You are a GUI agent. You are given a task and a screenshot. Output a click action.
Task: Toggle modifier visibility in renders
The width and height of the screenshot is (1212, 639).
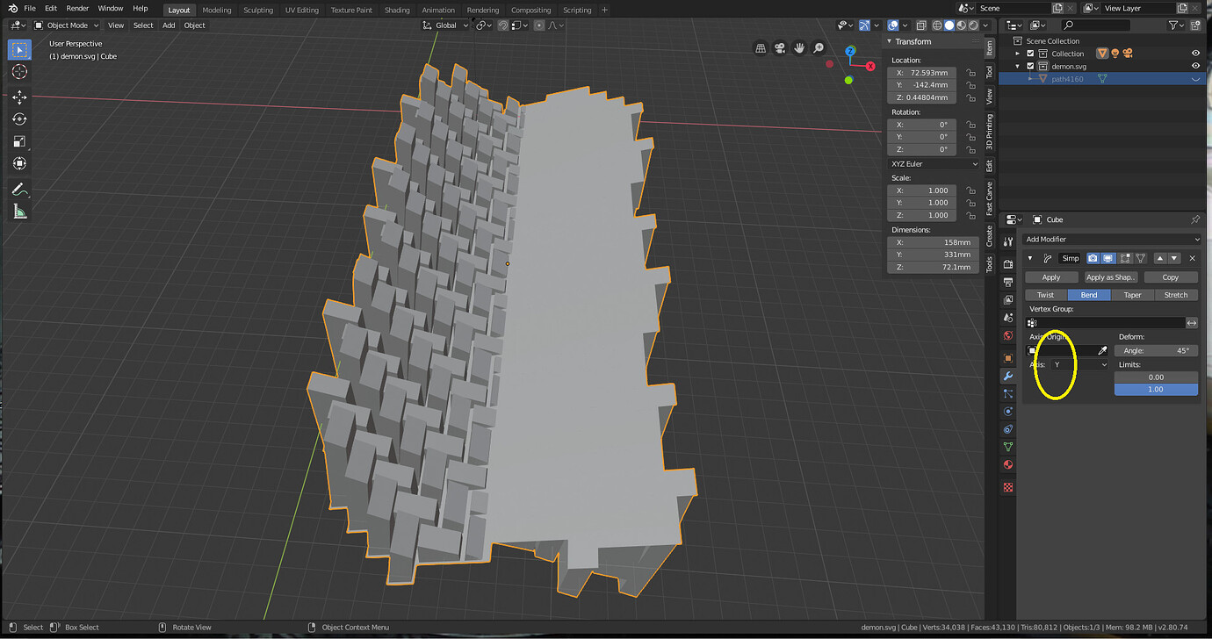click(1093, 258)
